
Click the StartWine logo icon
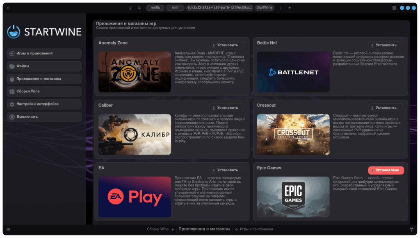(14, 32)
